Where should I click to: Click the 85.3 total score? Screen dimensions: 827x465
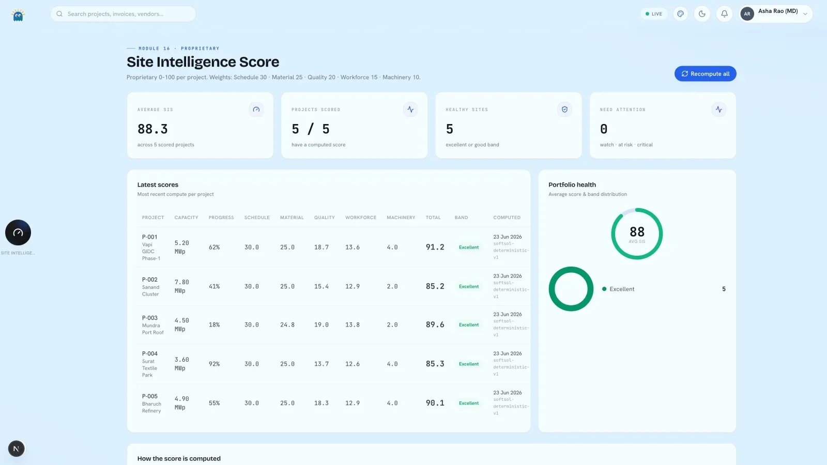click(x=435, y=364)
